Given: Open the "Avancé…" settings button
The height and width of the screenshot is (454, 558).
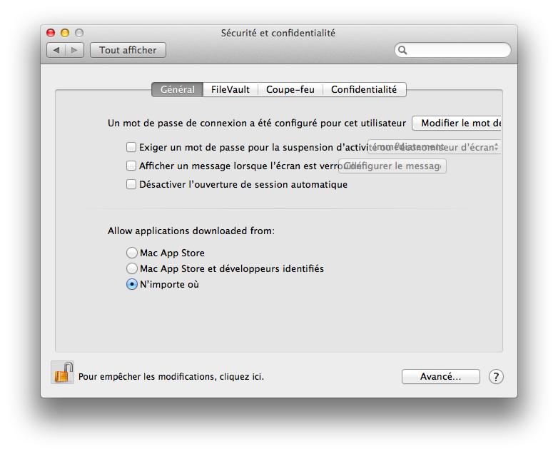Looking at the screenshot, I should pos(440,376).
